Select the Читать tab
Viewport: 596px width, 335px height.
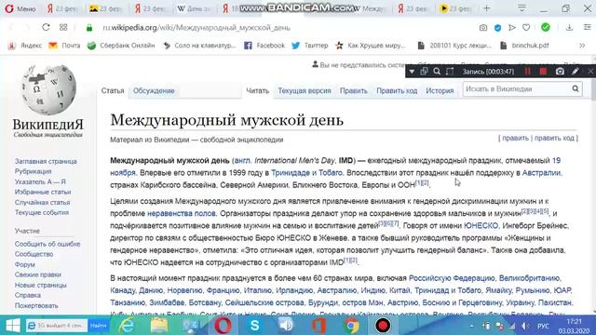[x=257, y=91]
